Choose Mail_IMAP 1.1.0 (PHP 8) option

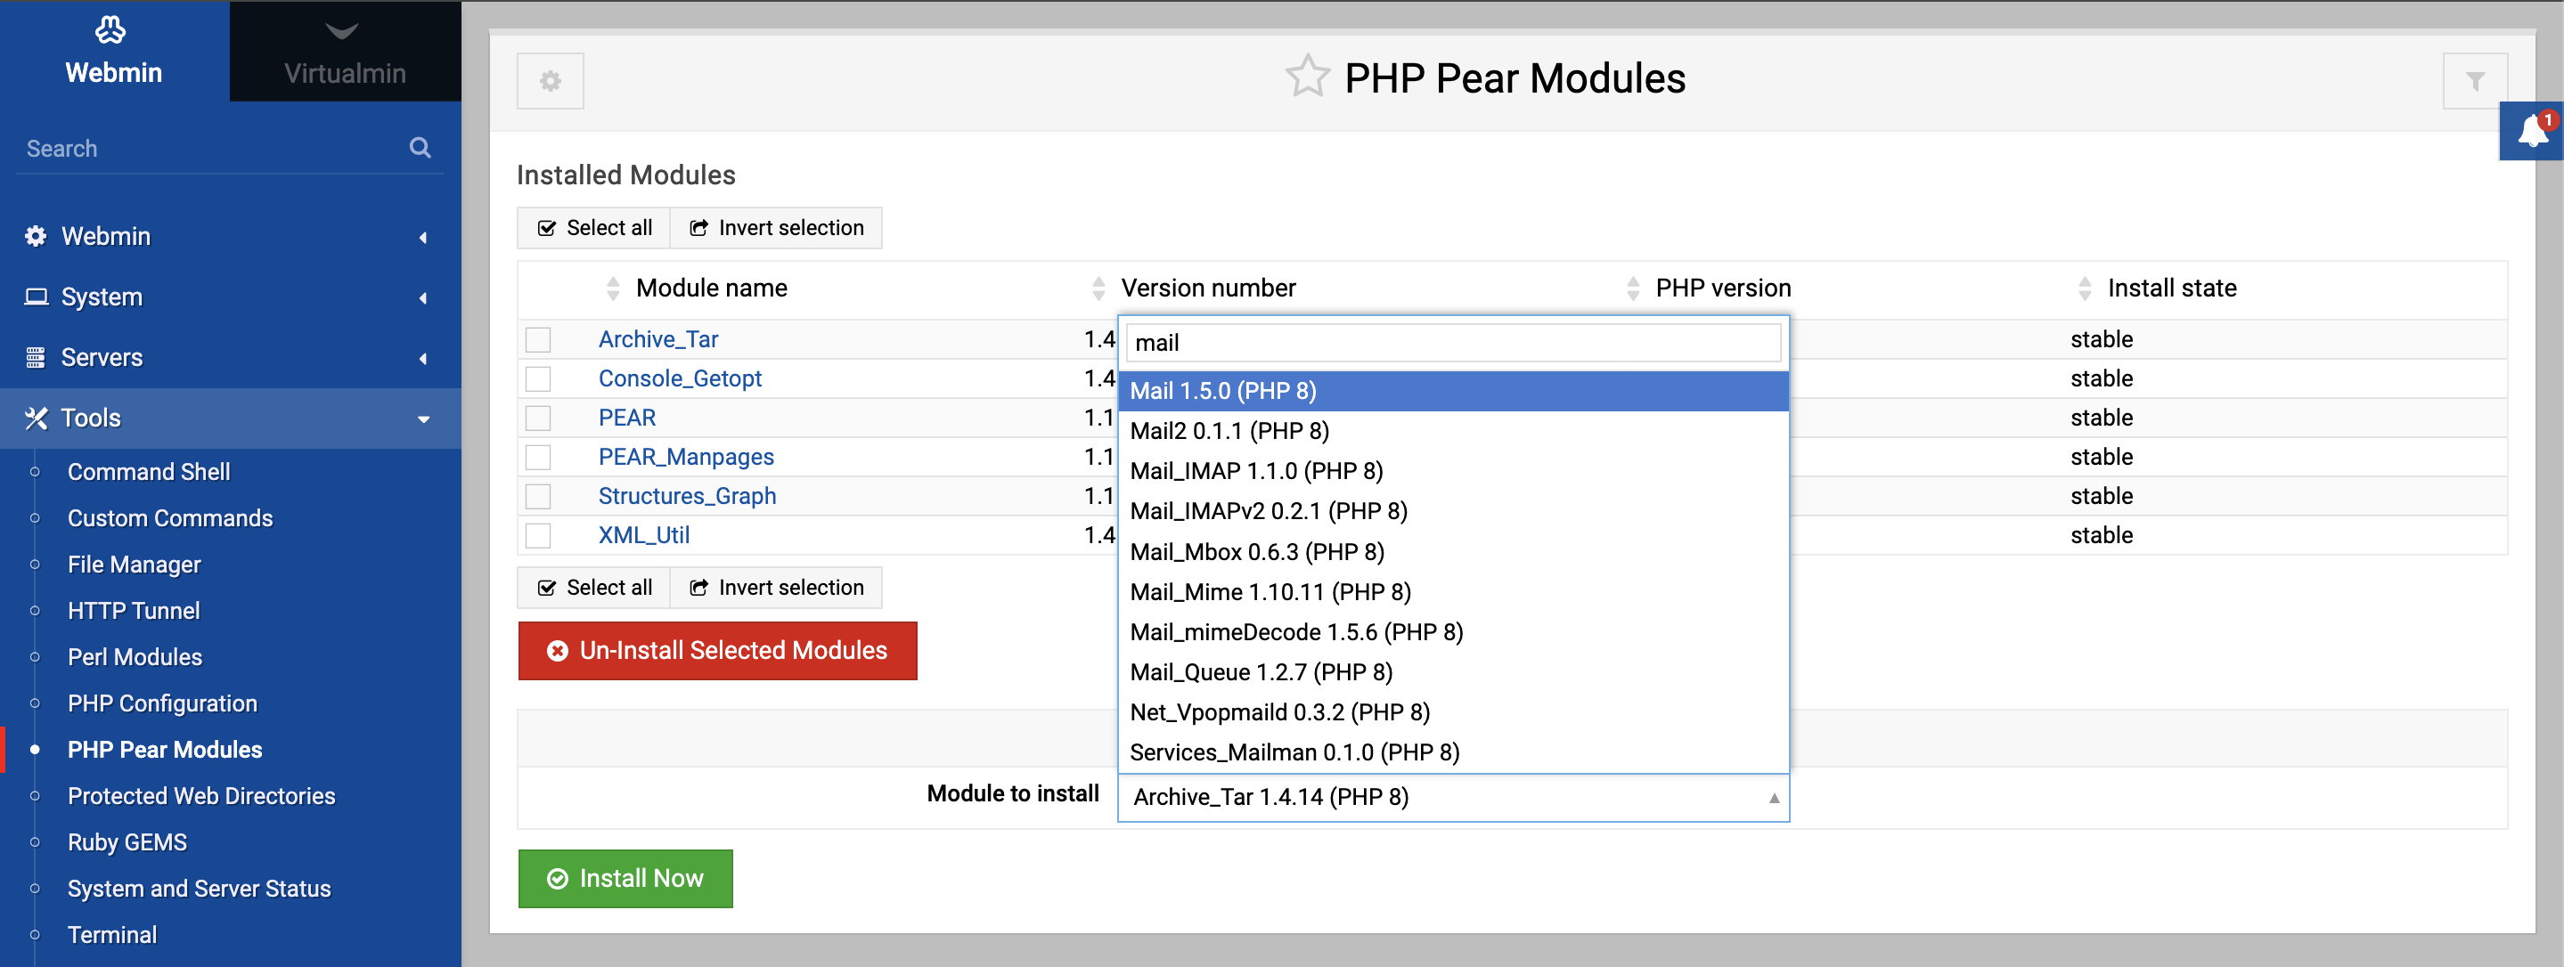pos(1453,470)
